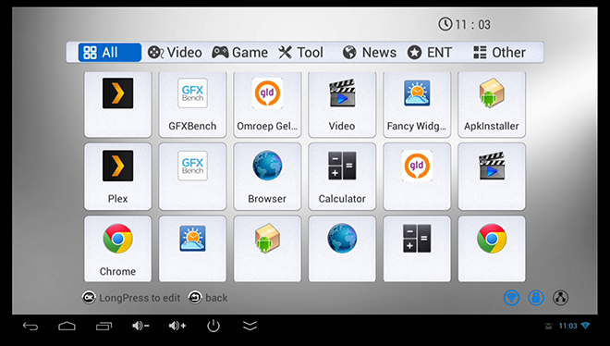Launch the unlabeled sun weather widget tile
Screen dimensions: 610x346
192,249
